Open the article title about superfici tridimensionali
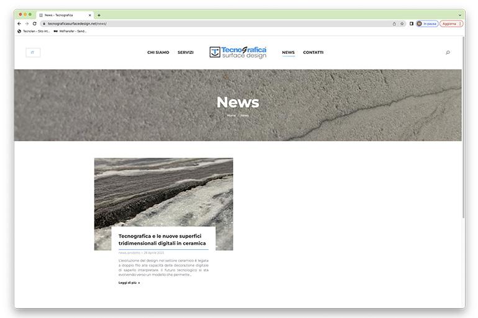 (162, 240)
